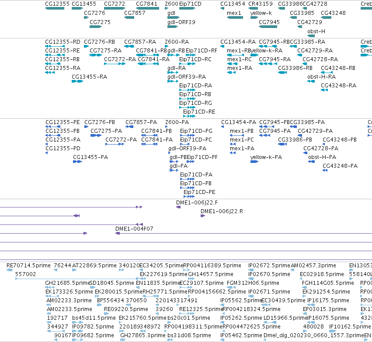Image resolution: width=372 pixels, height=342 pixels.
Task: Click the obst-H gene label
Action: pos(316,31)
